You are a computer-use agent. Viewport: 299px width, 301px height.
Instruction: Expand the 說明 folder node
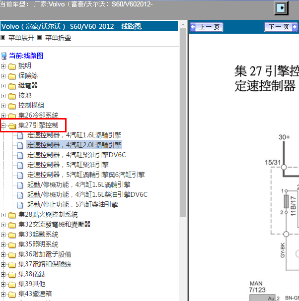(3, 66)
